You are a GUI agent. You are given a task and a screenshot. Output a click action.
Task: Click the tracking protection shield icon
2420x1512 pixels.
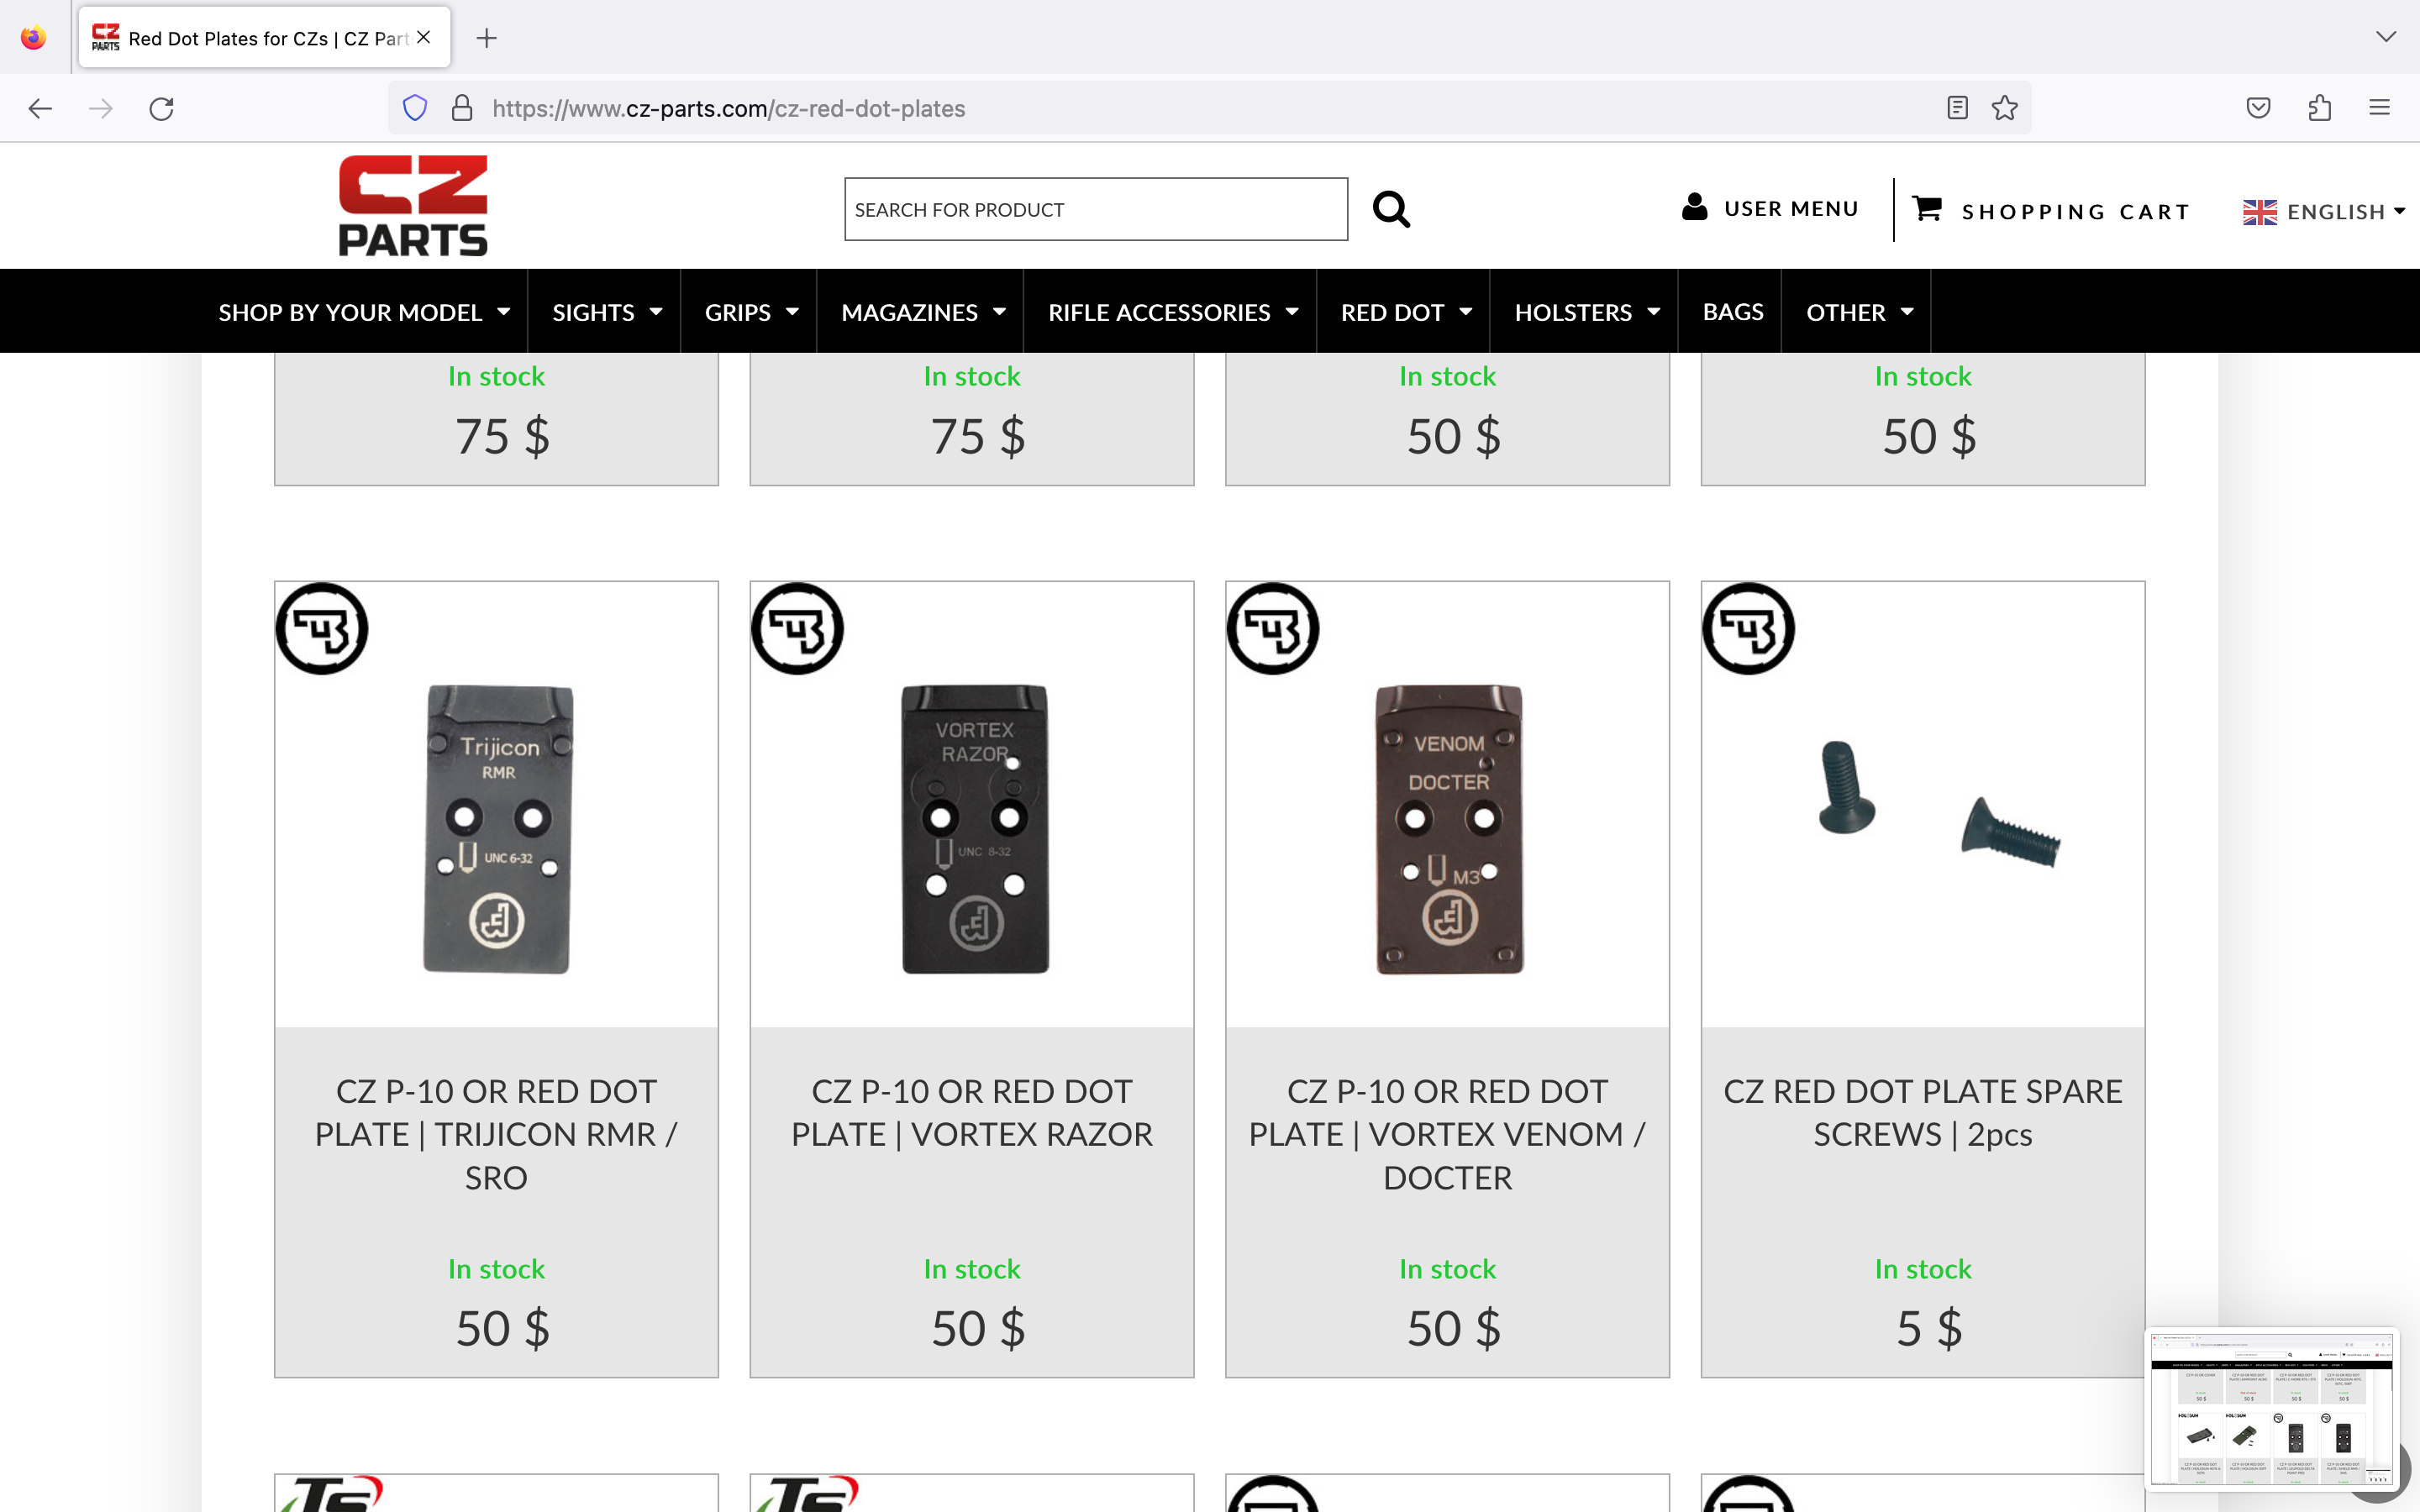[415, 108]
